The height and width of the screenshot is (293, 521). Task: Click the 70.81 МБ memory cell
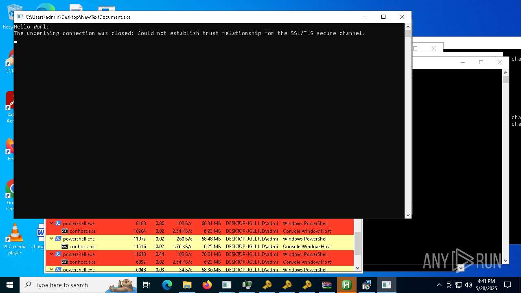(211, 254)
